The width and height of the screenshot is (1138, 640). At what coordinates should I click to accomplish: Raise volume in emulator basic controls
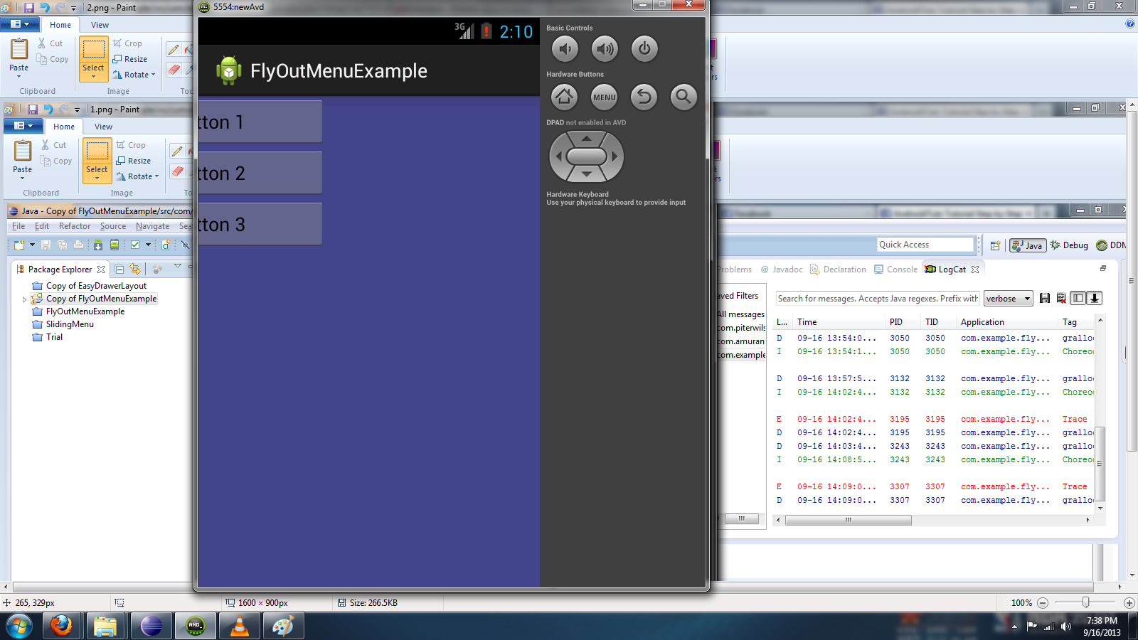coord(605,49)
